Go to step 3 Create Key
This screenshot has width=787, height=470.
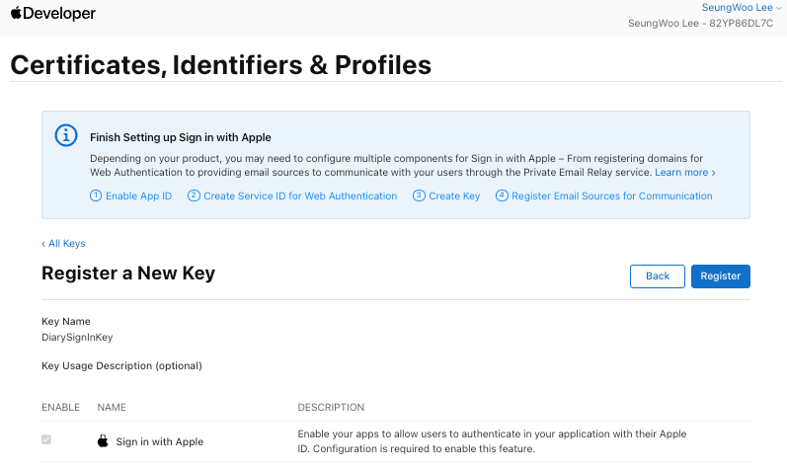[446, 196]
